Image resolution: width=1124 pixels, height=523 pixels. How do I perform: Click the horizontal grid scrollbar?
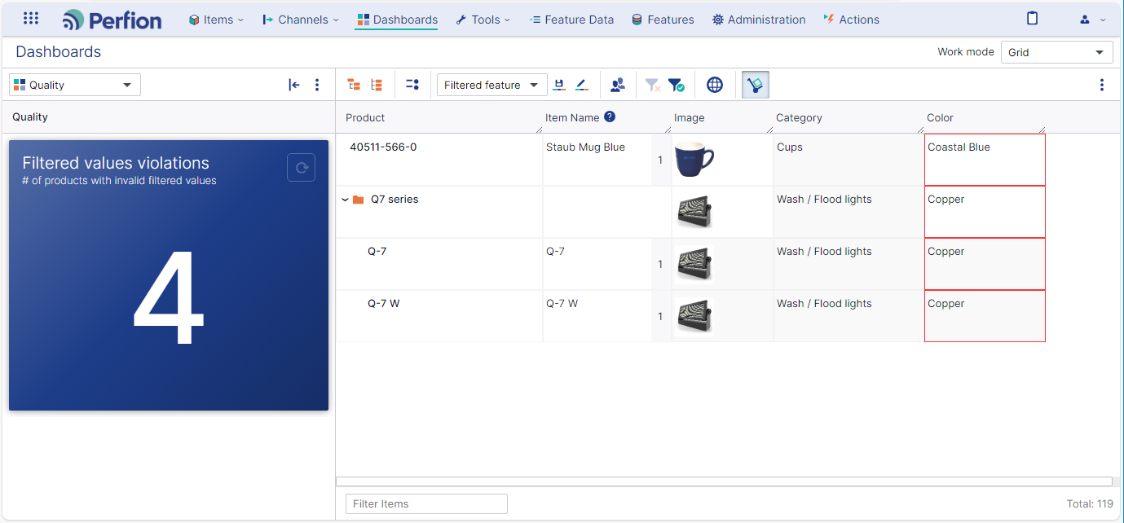click(724, 481)
